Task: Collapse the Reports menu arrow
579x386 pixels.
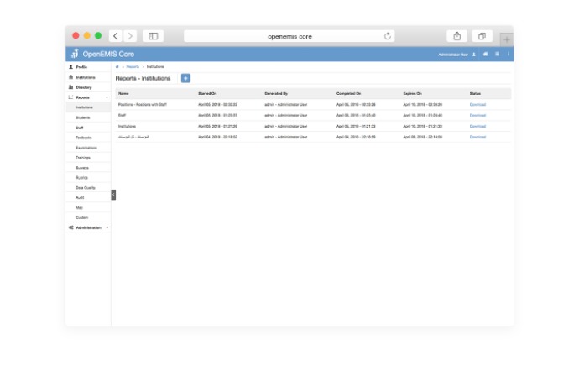Action: point(107,97)
